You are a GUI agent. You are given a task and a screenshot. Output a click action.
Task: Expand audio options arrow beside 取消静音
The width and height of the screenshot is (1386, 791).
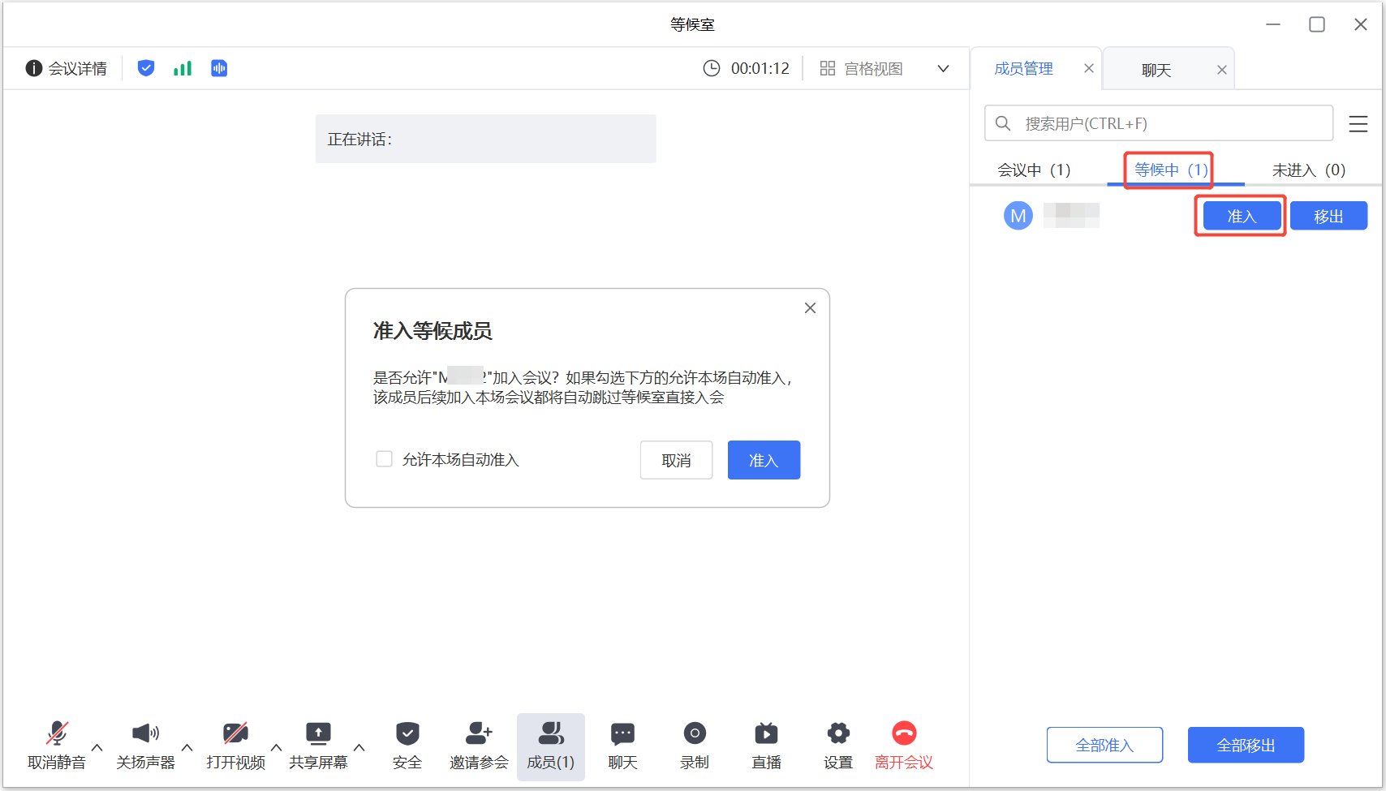[97, 747]
